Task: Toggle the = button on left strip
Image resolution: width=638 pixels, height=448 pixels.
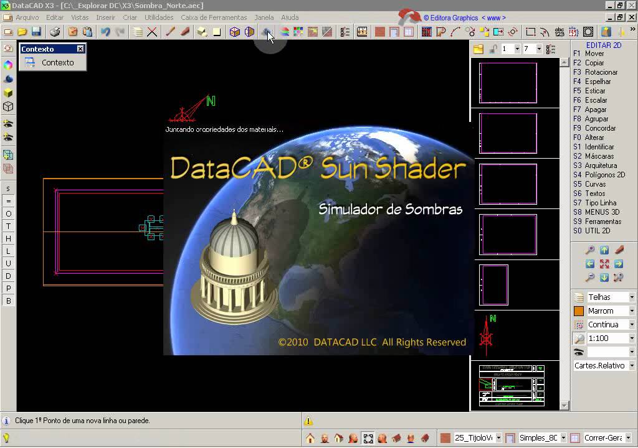Action: [8, 201]
